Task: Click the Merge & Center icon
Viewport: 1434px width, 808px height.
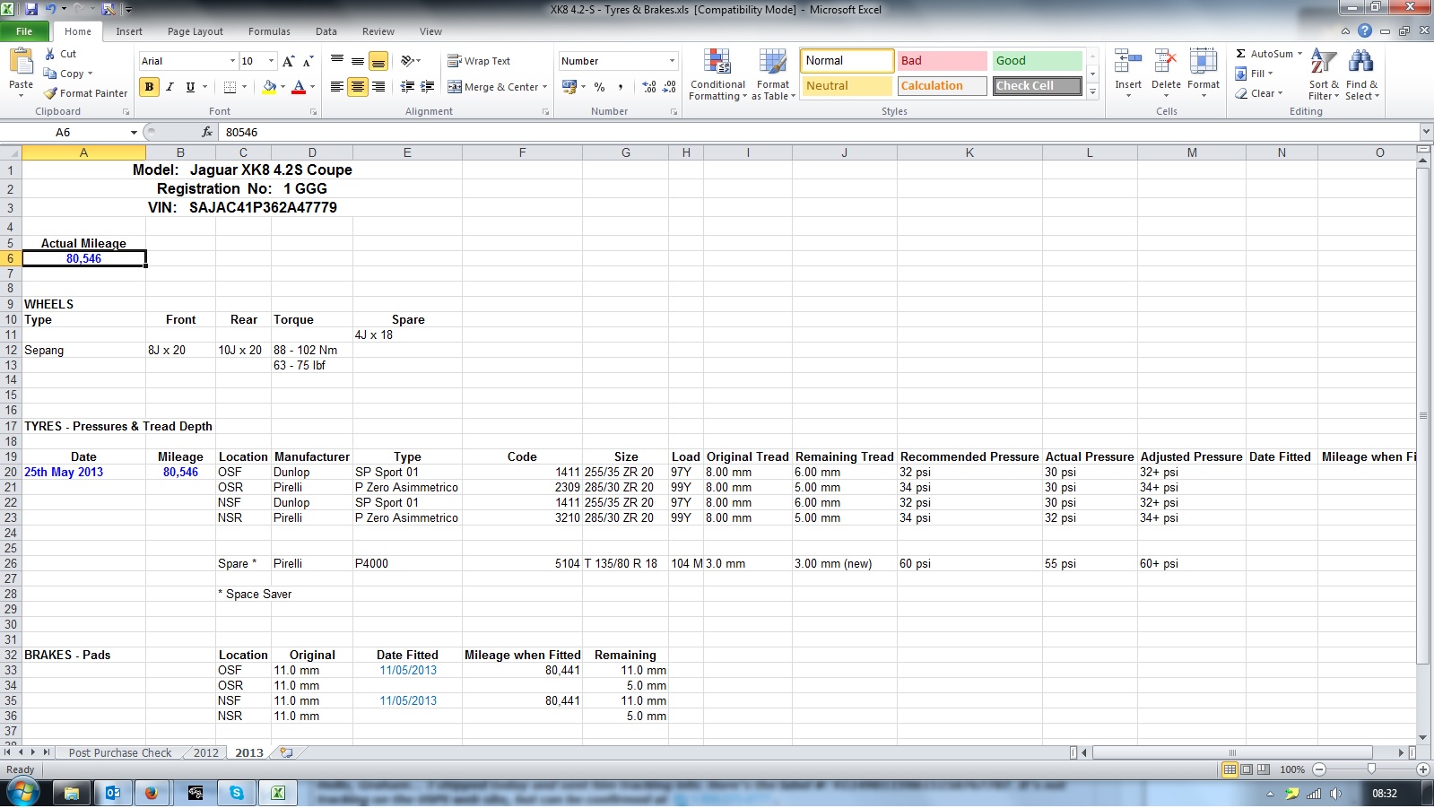Action: pyautogui.click(x=456, y=87)
